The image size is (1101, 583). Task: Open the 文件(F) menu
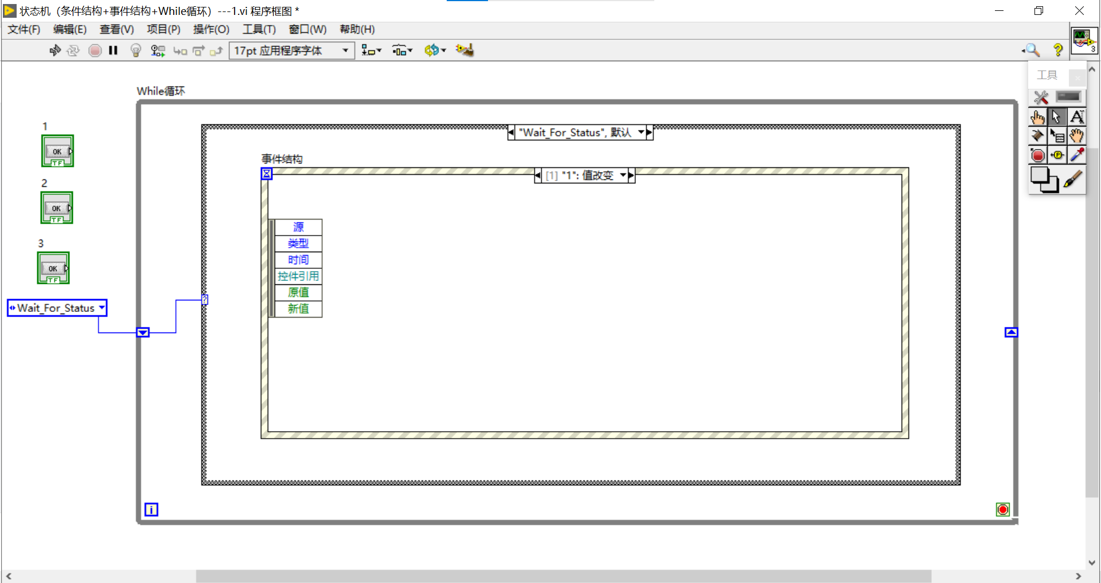[x=24, y=29]
